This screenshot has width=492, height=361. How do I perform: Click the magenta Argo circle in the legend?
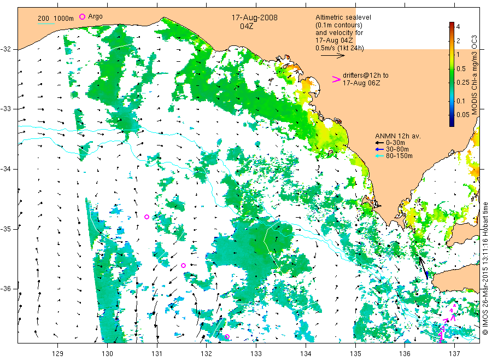[x=82, y=16]
